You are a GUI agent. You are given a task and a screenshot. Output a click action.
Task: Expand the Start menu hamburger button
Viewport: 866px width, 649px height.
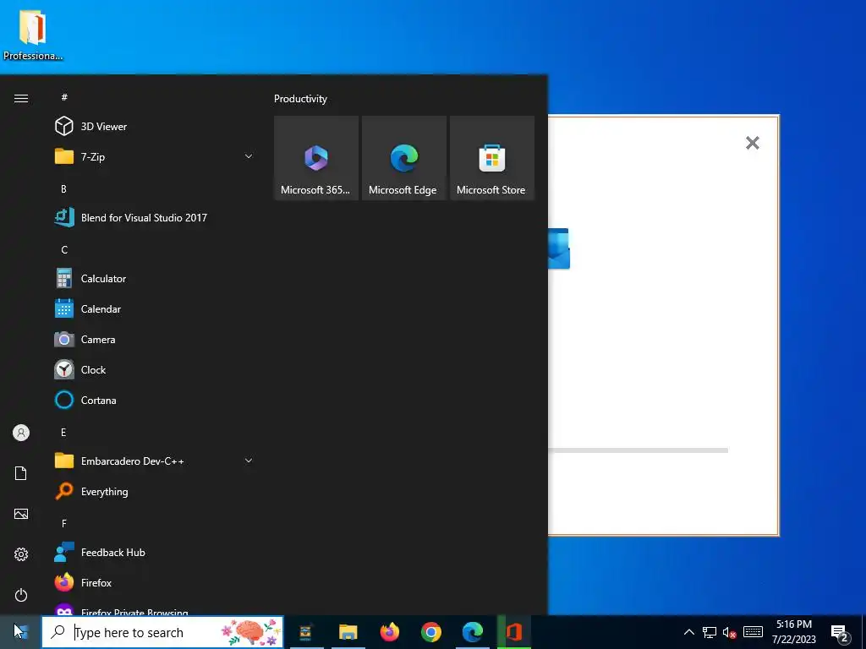(21, 98)
